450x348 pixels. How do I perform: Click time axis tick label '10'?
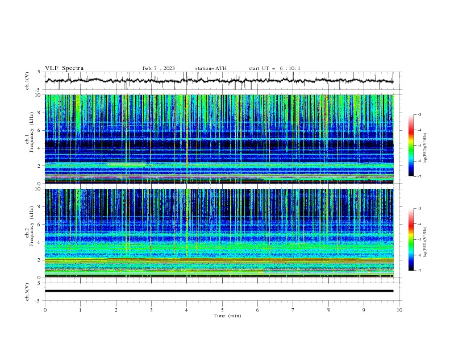[399, 310]
